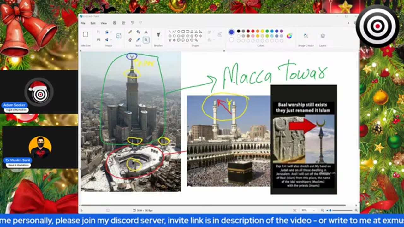This screenshot has width=404, height=227.
Task: Expand the Rotate options arrow
Action: click(110, 32)
